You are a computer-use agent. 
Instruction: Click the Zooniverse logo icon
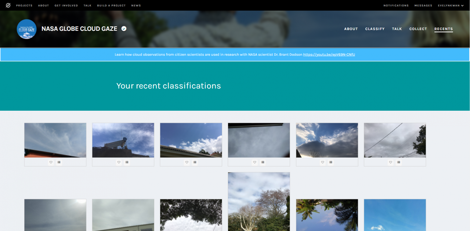click(8, 5)
